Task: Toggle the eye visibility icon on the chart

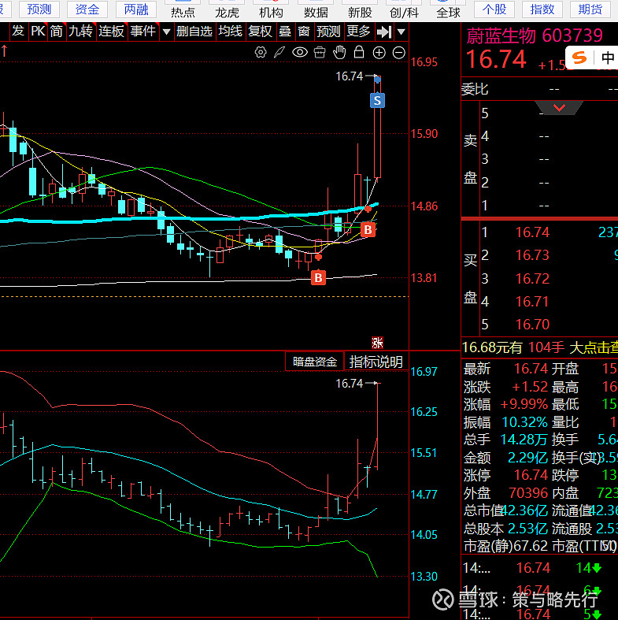Action: 300,52
